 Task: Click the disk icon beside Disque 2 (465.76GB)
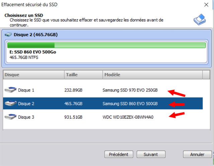(x=8, y=35)
